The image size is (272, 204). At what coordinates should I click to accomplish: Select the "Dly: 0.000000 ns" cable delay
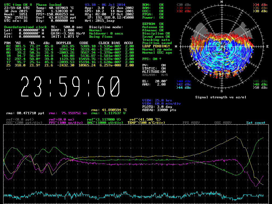coord(55,21)
